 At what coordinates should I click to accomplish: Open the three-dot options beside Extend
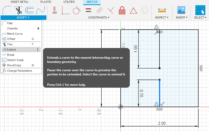38,50
